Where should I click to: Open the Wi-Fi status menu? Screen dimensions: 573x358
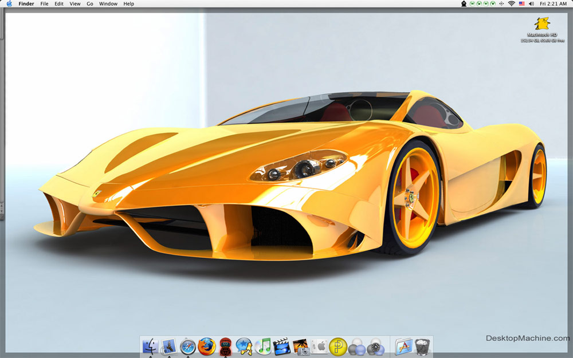coord(511,3)
